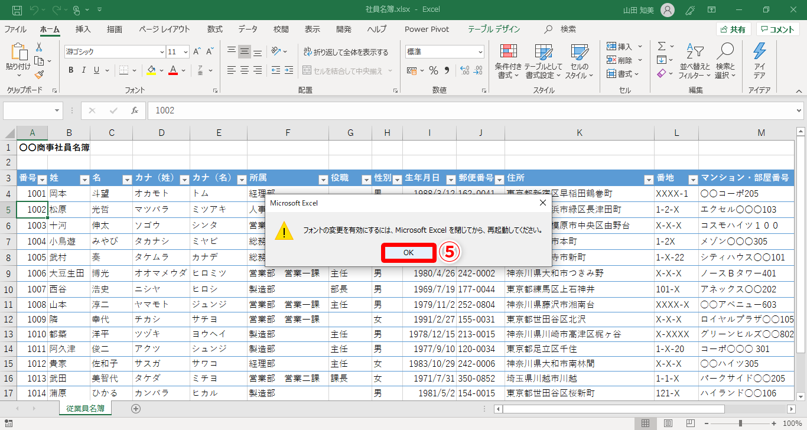
Task: Align cell text to the right
Action: coord(258,70)
